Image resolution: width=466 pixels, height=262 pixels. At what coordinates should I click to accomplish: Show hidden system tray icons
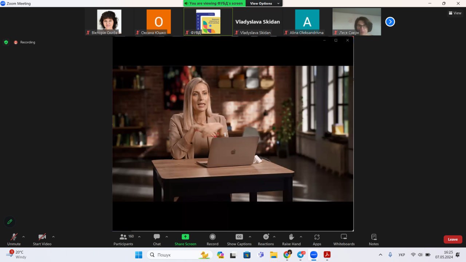380,255
